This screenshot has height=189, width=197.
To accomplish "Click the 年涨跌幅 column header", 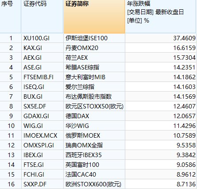I will click(x=161, y=16).
